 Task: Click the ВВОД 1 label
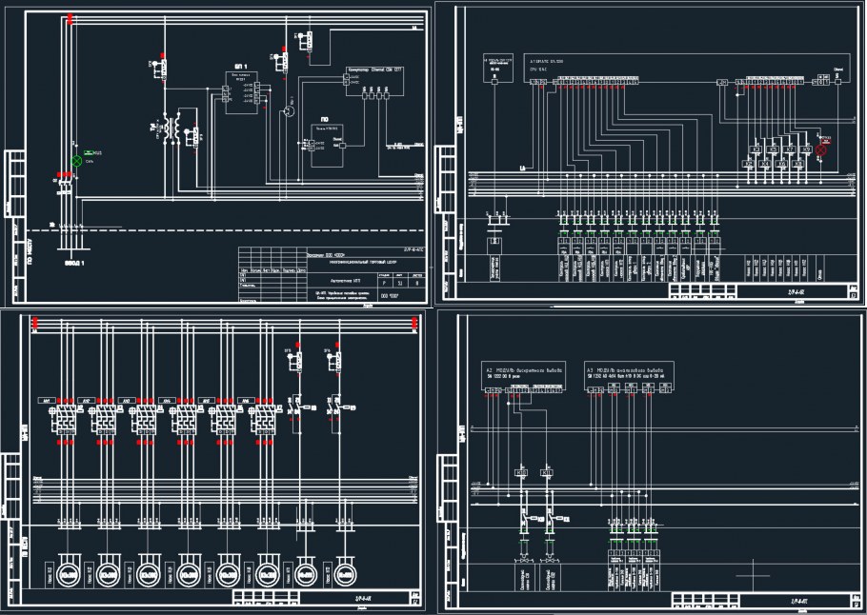(x=75, y=263)
